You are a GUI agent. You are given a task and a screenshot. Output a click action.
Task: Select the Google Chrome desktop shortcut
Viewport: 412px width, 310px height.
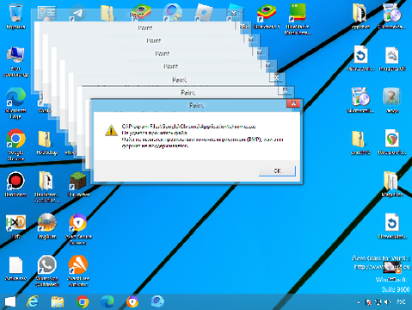[x=15, y=145]
